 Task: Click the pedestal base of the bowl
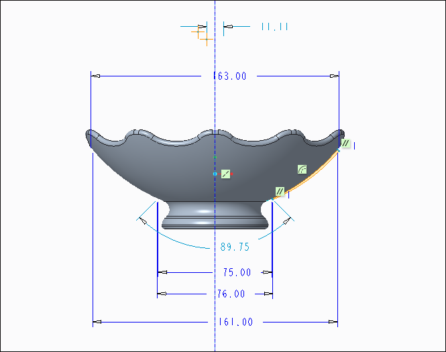(x=215, y=215)
